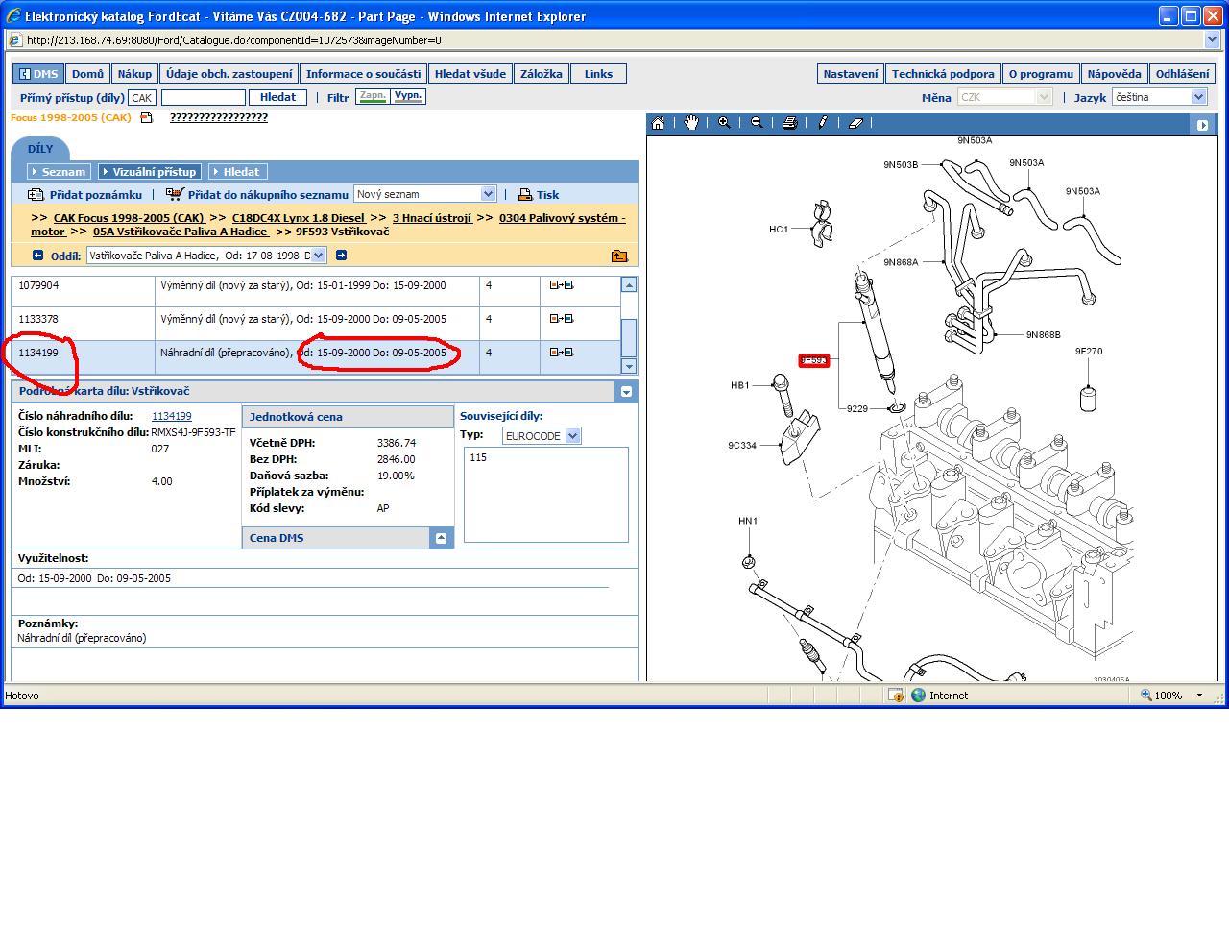Print the diagram using printer icon

789,123
